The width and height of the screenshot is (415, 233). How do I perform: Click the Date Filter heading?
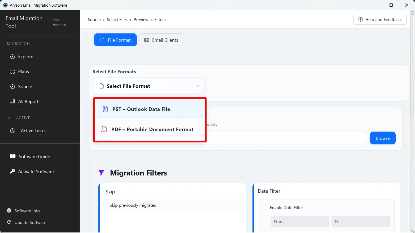269,191
